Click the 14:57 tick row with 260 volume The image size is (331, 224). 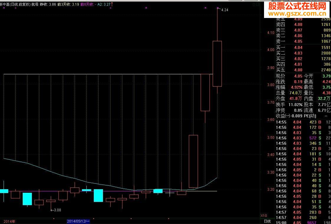click(x=303, y=218)
